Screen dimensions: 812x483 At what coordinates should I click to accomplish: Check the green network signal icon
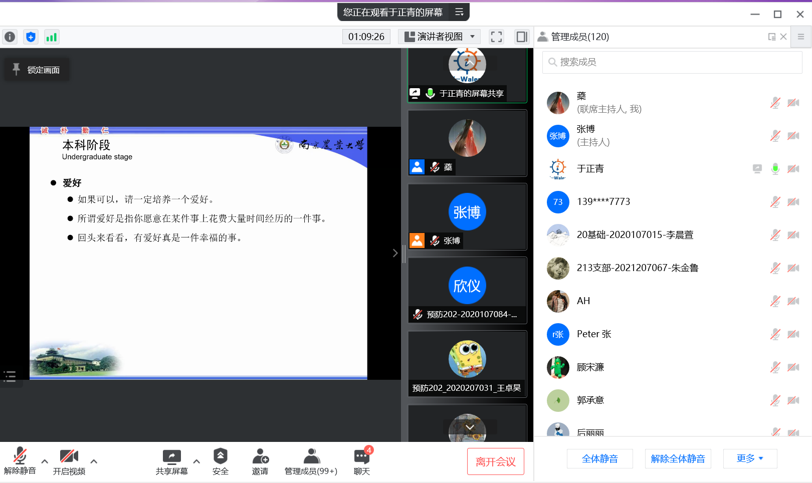pyautogui.click(x=52, y=37)
